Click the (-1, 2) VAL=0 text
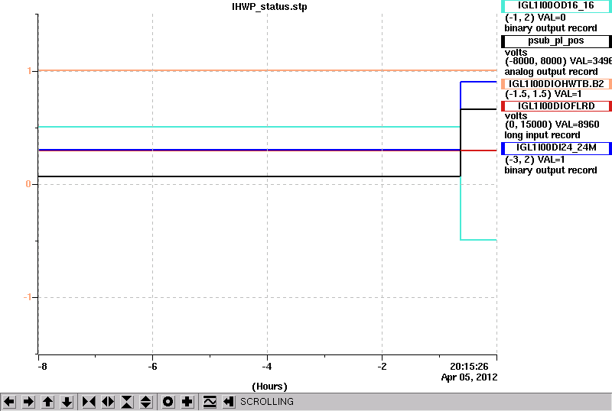 click(535, 18)
